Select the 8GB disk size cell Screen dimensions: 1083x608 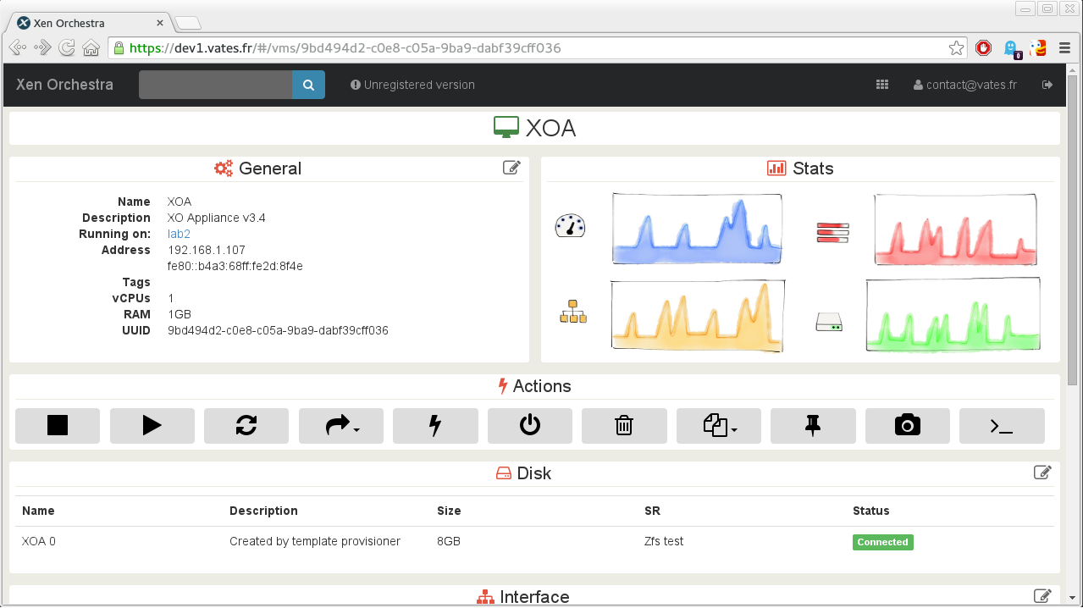[449, 541]
